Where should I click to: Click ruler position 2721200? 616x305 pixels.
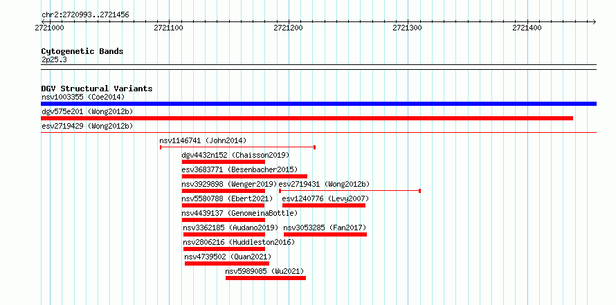point(288,28)
